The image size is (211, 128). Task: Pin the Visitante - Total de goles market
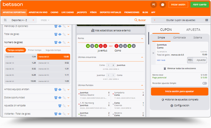64,114
